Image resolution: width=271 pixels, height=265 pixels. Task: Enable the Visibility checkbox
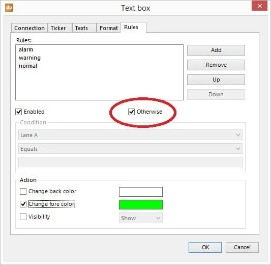pyautogui.click(x=23, y=217)
